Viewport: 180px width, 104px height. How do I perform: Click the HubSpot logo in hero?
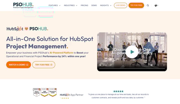(x=15, y=29)
